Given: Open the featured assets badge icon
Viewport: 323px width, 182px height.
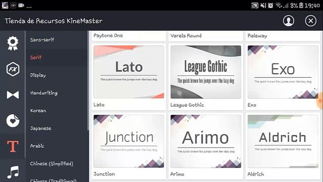Looking at the screenshot, I should coord(13,43).
